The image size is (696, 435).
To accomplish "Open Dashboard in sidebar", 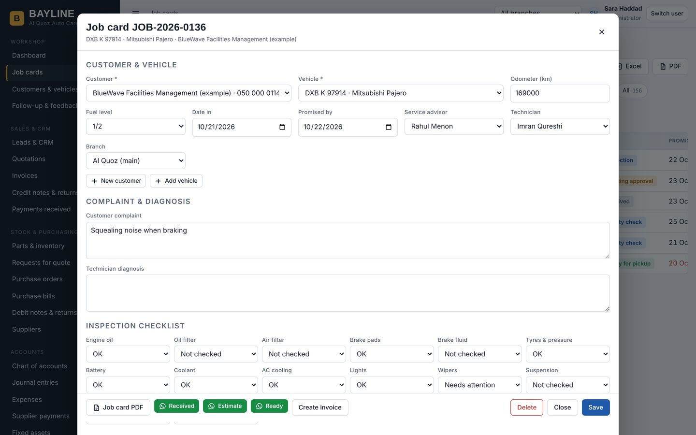I will (29, 56).
